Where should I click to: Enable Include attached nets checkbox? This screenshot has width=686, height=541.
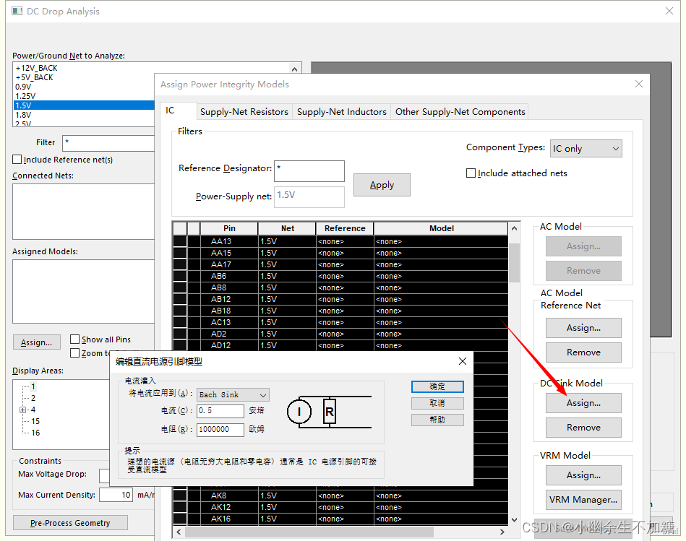coord(471,173)
